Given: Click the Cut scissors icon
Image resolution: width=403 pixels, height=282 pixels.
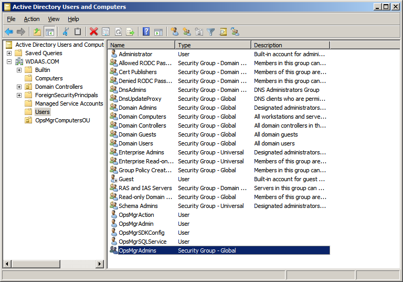Looking at the screenshot, I should [x=66, y=32].
